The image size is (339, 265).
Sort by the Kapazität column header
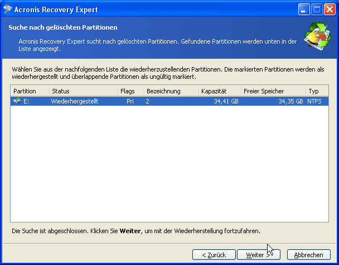[x=220, y=91]
